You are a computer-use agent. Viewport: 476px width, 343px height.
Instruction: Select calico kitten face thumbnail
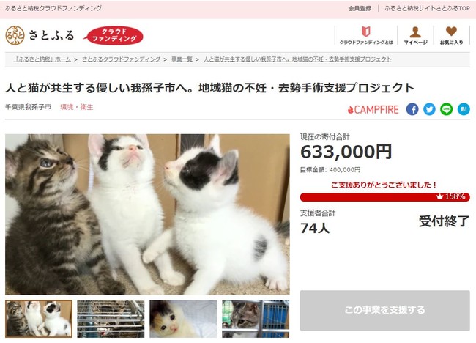[x=183, y=319]
